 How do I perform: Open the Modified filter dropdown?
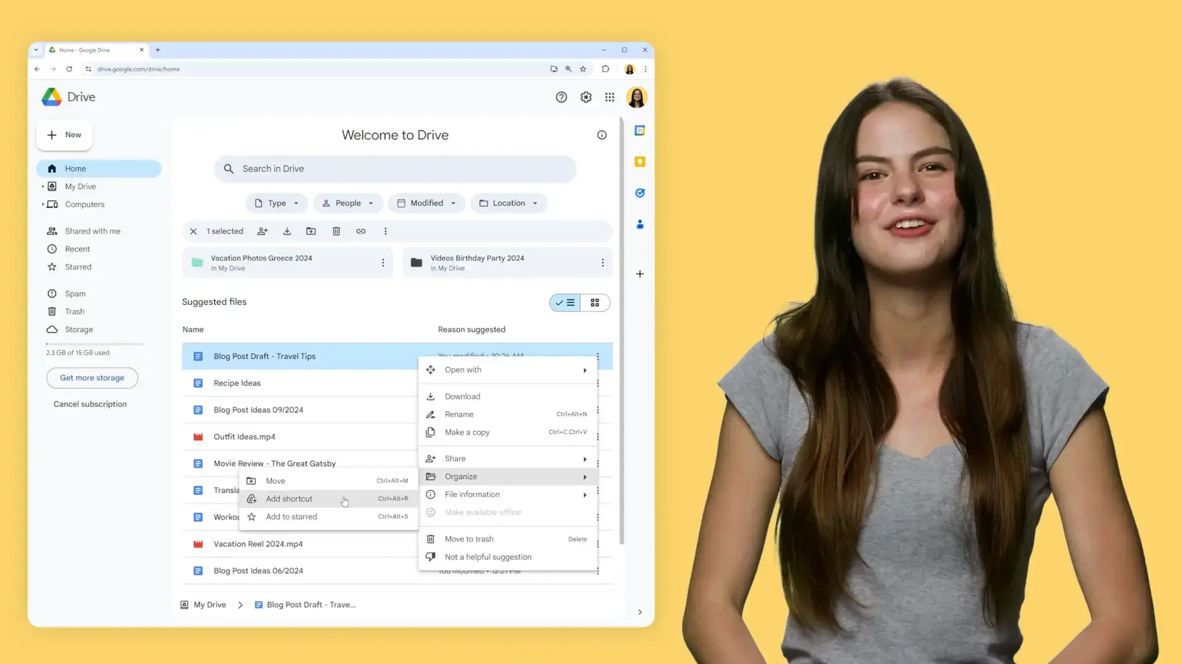pyautogui.click(x=426, y=203)
